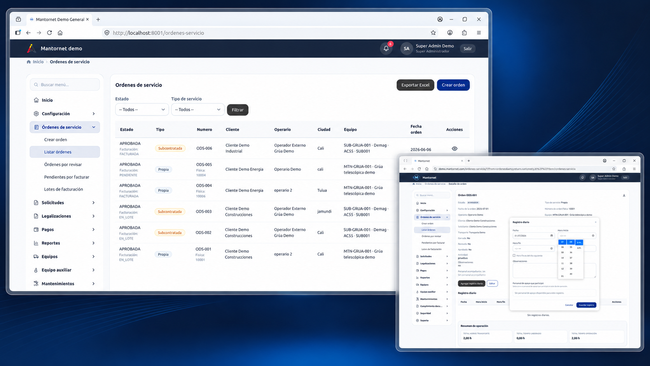Open the notifications bell with badge
The height and width of the screenshot is (366, 650).
[386, 49]
